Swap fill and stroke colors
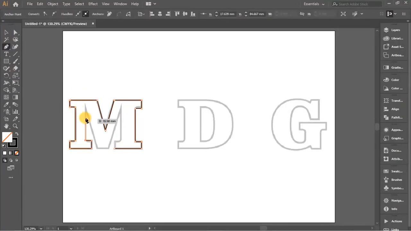This screenshot has width=411, height=231. (17, 134)
